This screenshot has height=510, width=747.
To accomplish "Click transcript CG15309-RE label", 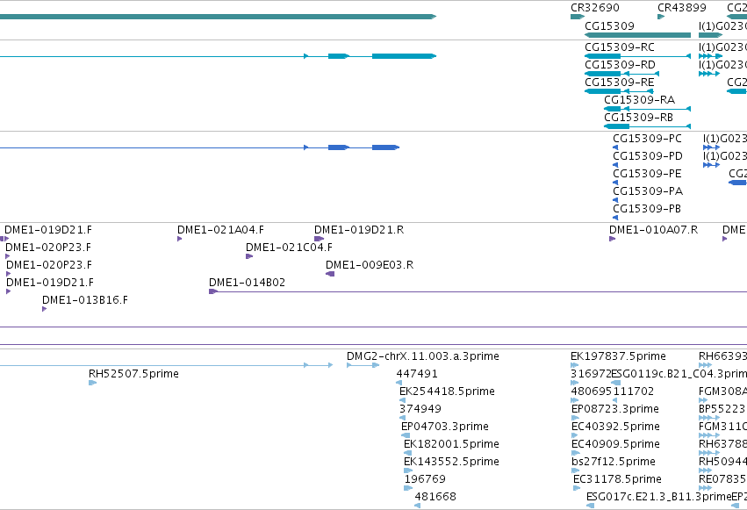I will pos(620,83).
